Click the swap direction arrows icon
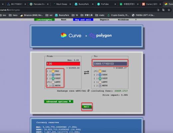Viewport: 173px width, 133px height. (86, 72)
